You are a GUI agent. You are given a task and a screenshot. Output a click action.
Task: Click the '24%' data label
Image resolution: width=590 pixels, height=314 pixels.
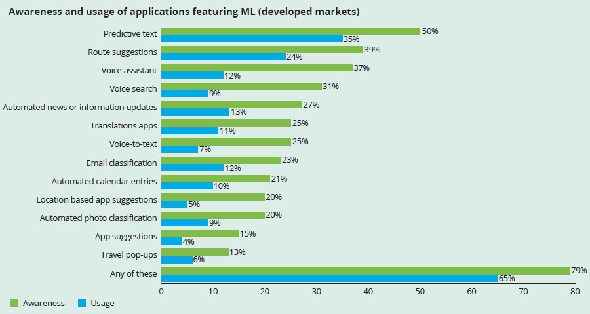[294, 57]
